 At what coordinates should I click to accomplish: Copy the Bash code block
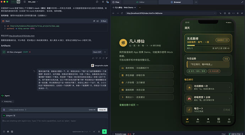[94, 21]
